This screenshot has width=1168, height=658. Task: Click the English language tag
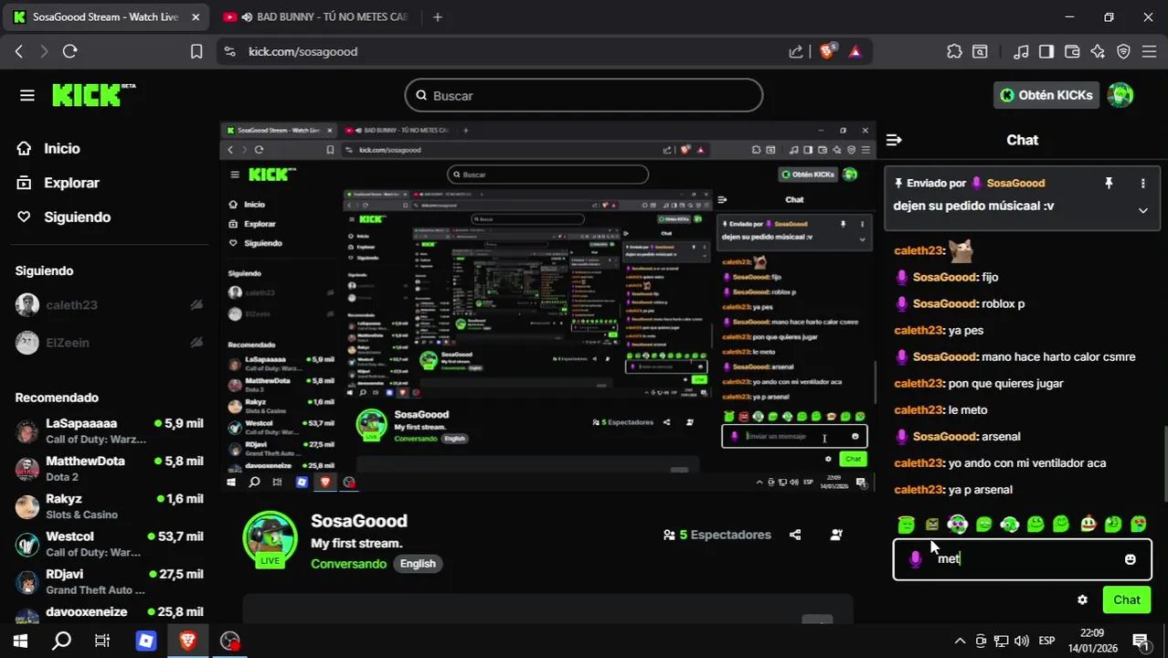[418, 564]
